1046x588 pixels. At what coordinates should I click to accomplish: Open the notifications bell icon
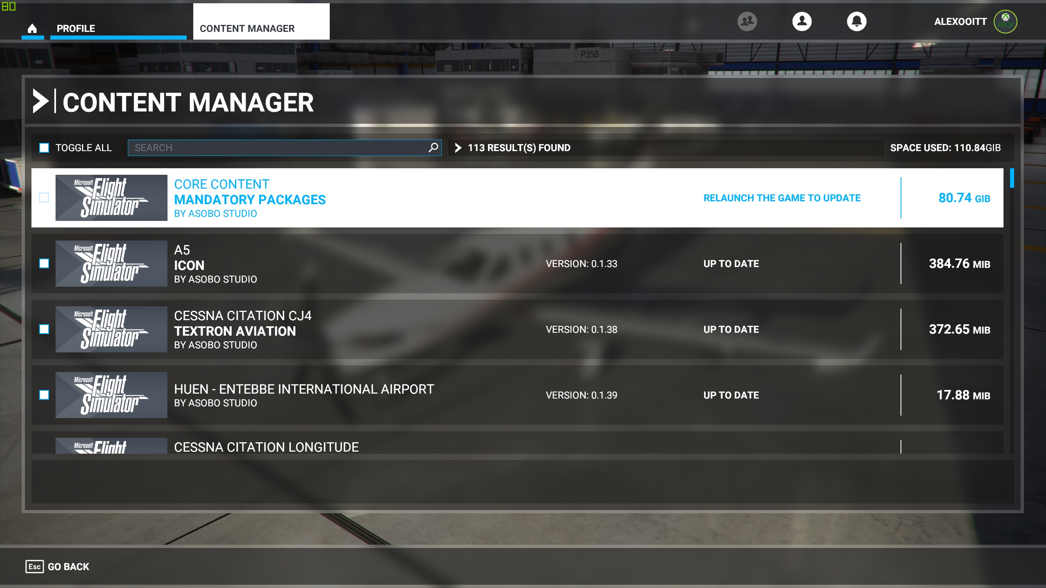[856, 21]
